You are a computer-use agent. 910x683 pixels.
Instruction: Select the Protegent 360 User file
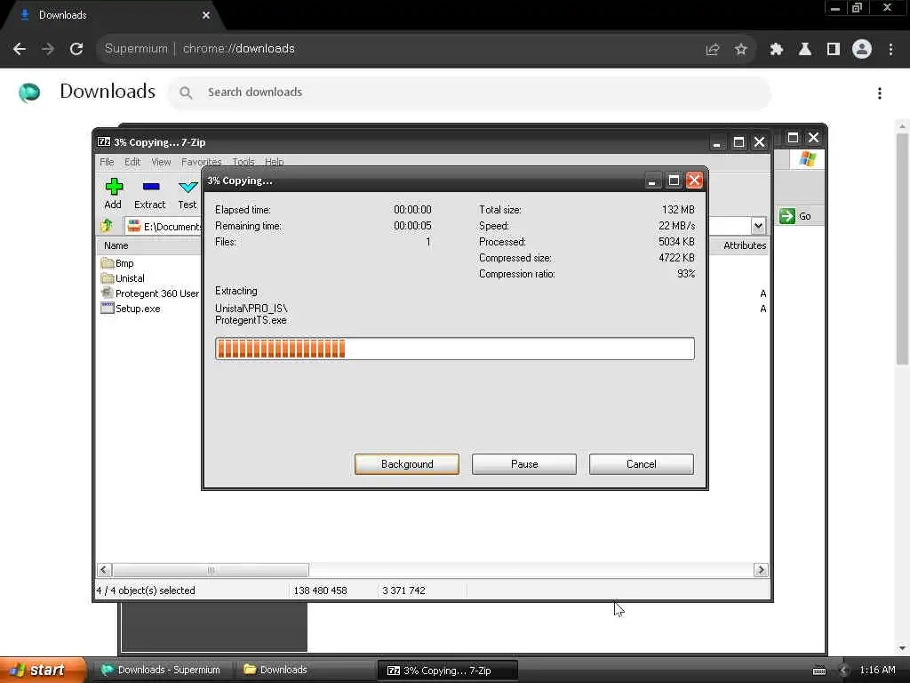(149, 293)
